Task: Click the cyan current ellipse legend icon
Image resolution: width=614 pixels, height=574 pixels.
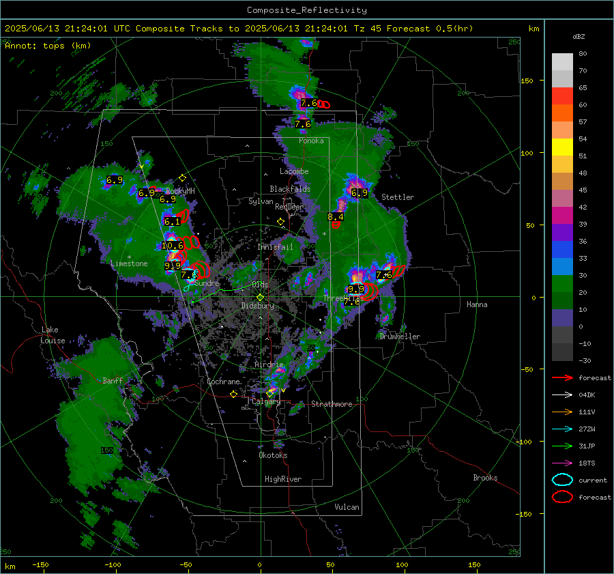Action: 562,480
